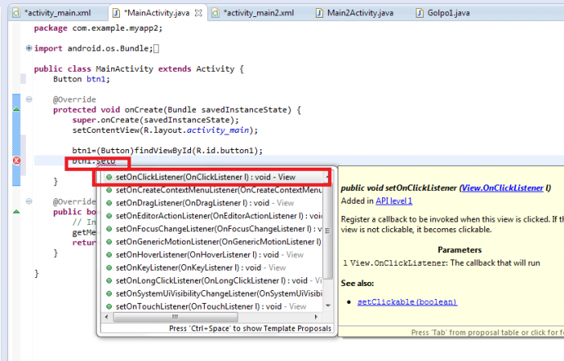The height and width of the screenshot is (361, 564).
Task: Click the red error marker in gutter
Action: (17, 160)
